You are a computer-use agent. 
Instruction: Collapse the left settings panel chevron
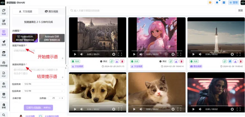tap(67, 66)
